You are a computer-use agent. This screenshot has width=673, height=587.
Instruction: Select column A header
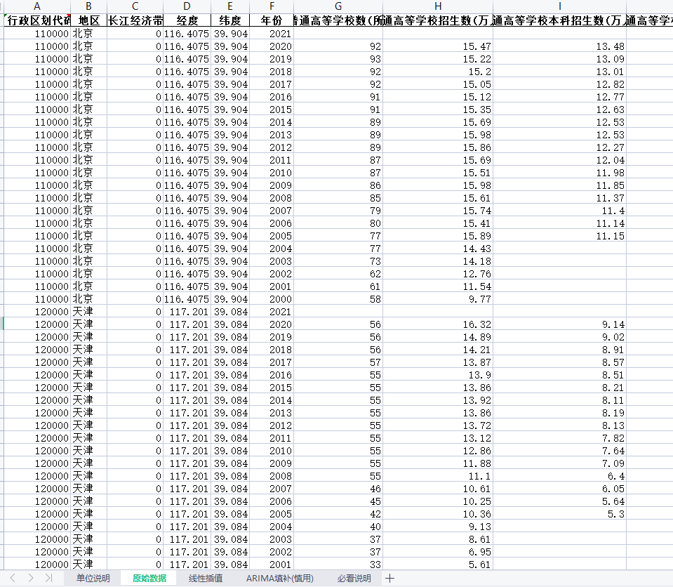[37, 6]
